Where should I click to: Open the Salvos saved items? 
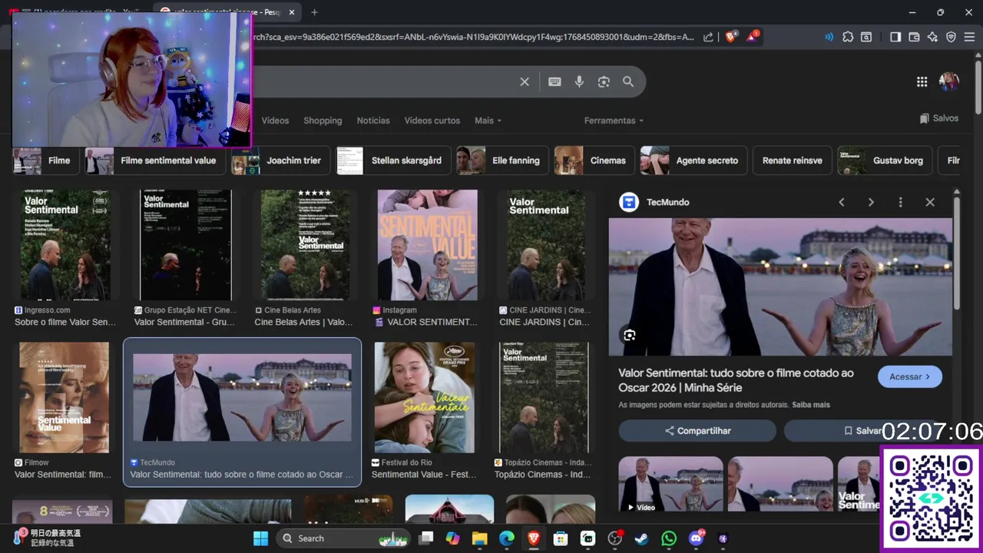pos(938,118)
